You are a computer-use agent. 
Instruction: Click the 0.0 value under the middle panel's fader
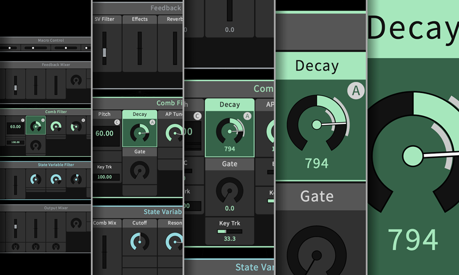point(230,30)
